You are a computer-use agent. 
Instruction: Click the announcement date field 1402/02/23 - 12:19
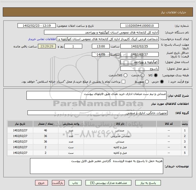(37, 26)
